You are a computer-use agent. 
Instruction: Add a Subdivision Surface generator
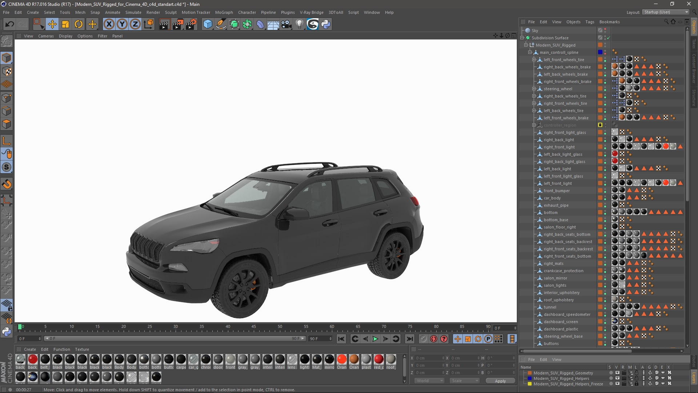[x=234, y=24]
